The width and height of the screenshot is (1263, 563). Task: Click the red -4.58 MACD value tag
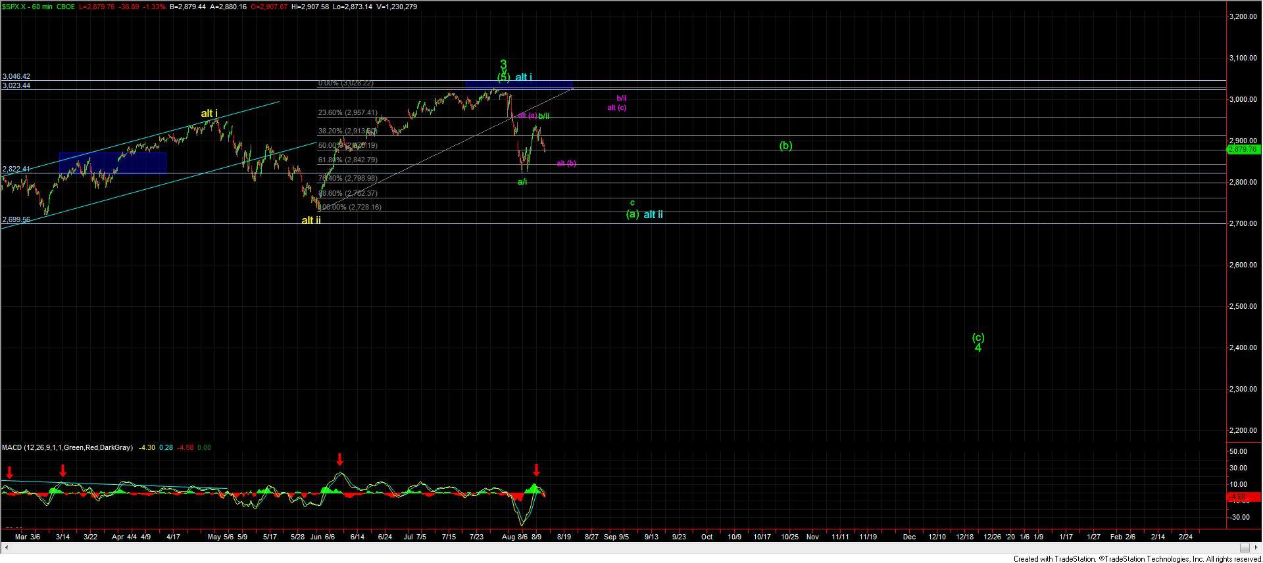pyautogui.click(x=1243, y=497)
